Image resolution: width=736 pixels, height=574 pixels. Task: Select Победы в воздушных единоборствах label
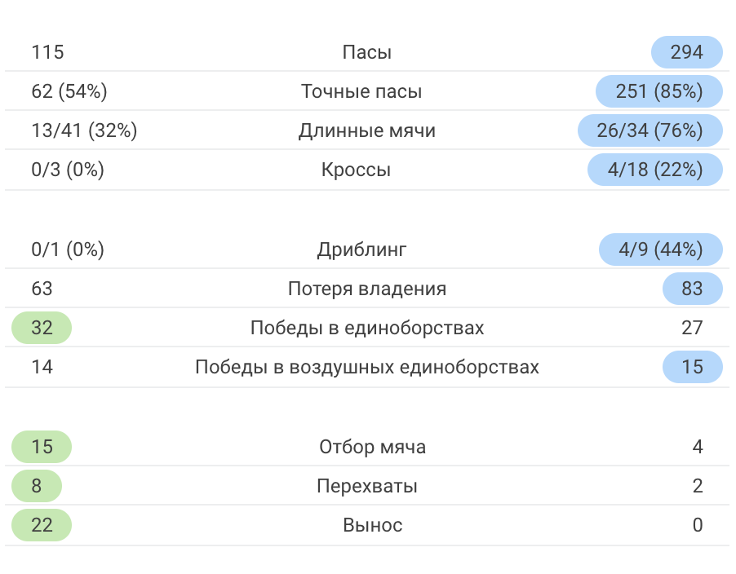click(367, 367)
